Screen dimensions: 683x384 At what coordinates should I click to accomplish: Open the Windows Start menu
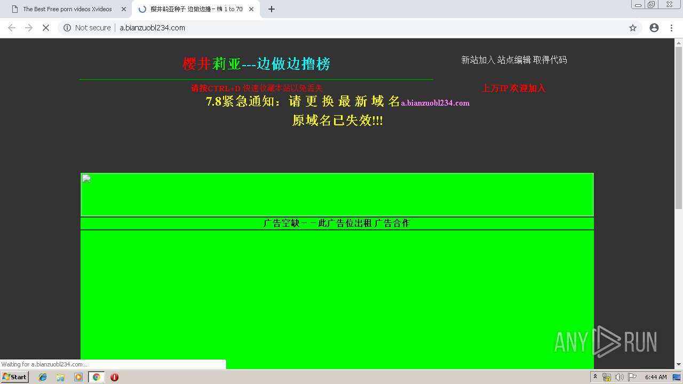[15, 377]
